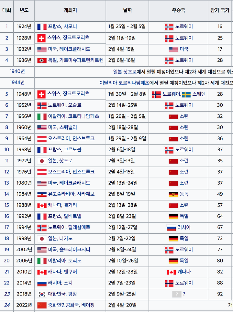Open the 동독 winner link
The image size is (233, 312).
[x=184, y=194]
